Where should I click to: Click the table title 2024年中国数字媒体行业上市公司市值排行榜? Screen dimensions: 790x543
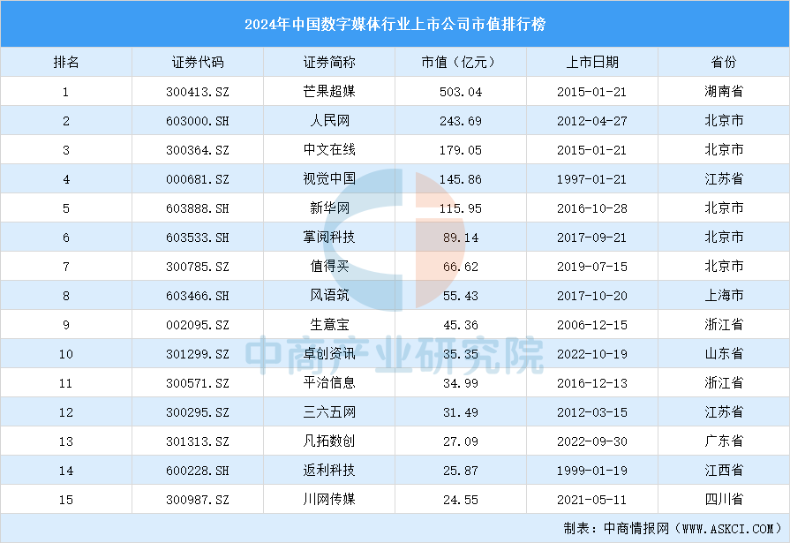(395, 24)
